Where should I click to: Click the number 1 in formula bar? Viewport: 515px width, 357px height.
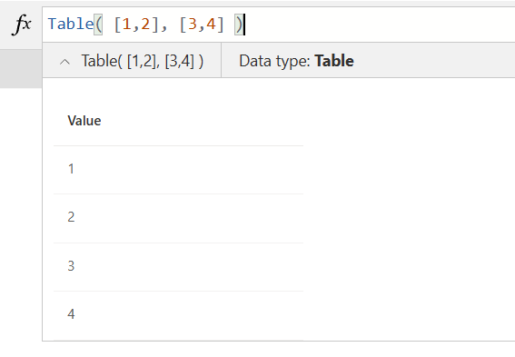(126, 25)
